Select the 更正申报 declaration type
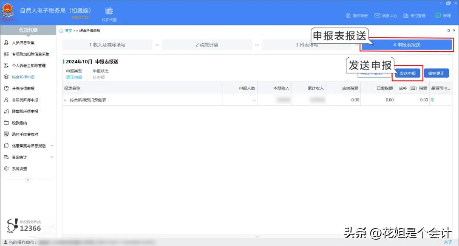The image size is (459, 246). (74, 77)
